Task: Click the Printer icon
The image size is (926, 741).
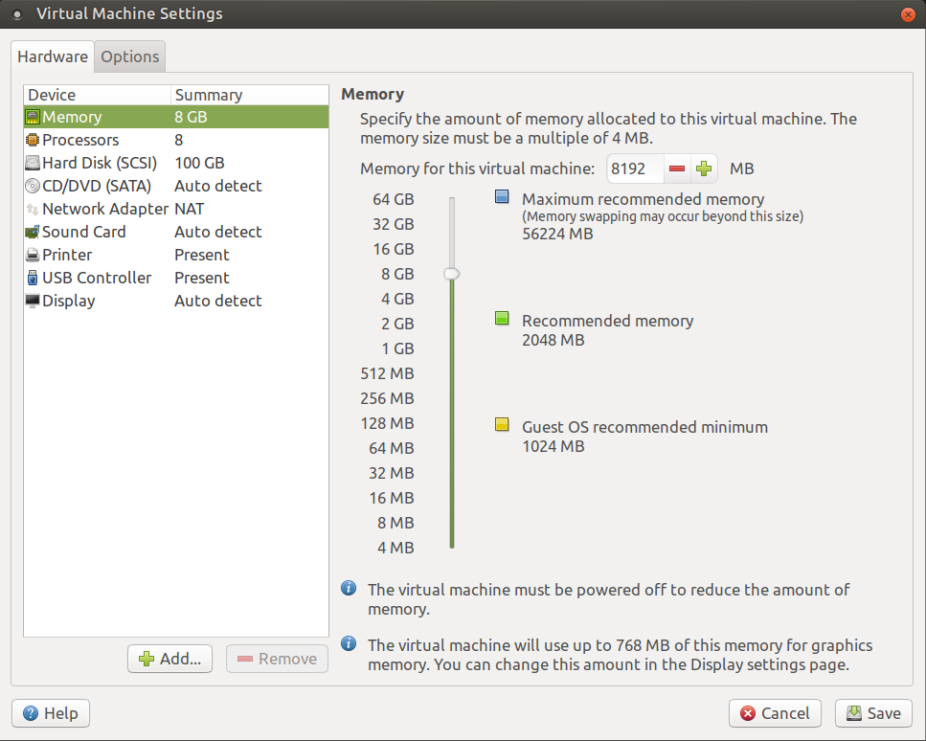Action: pyautogui.click(x=33, y=255)
